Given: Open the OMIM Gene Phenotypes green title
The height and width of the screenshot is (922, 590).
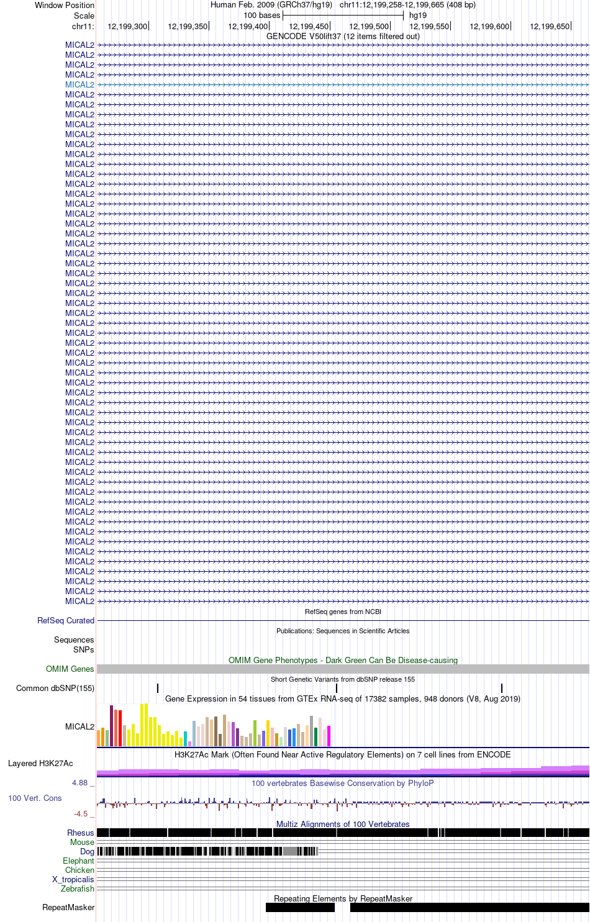Looking at the screenshot, I should (343, 661).
